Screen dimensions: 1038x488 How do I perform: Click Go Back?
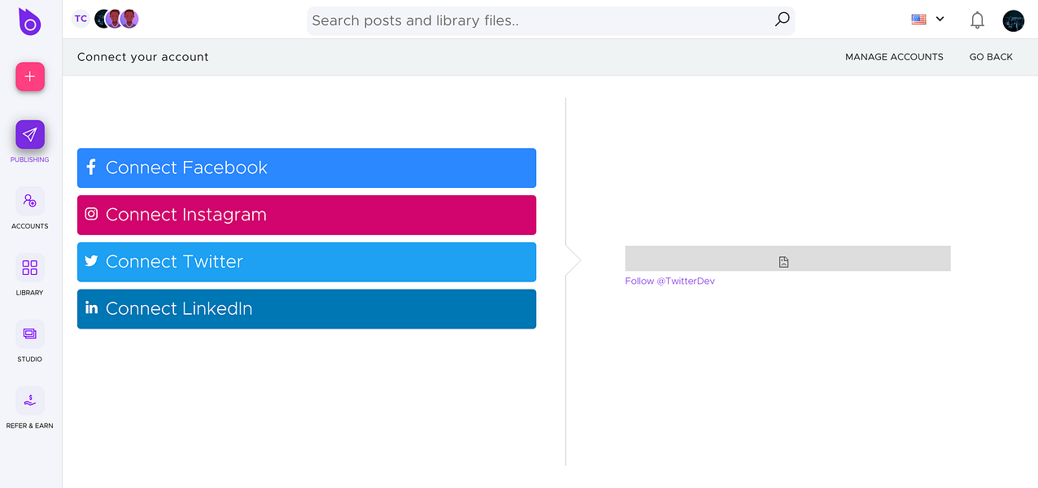(991, 57)
